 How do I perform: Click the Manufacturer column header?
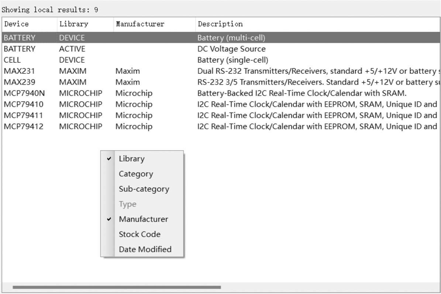point(140,24)
